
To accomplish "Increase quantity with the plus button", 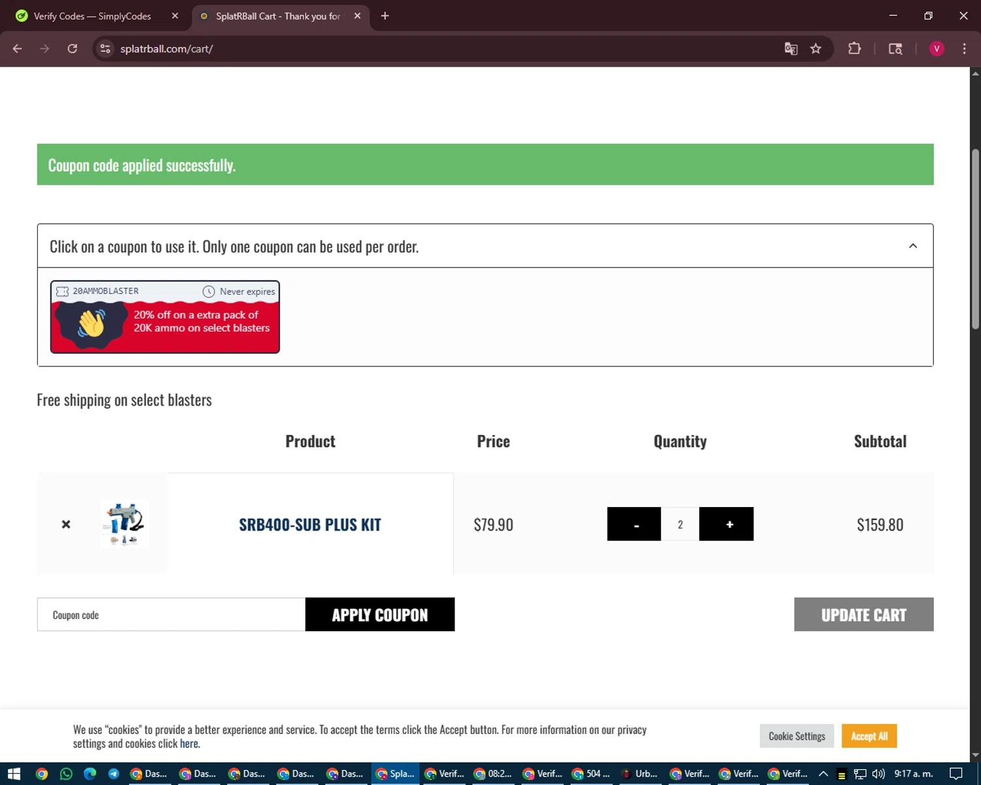I will [x=727, y=524].
